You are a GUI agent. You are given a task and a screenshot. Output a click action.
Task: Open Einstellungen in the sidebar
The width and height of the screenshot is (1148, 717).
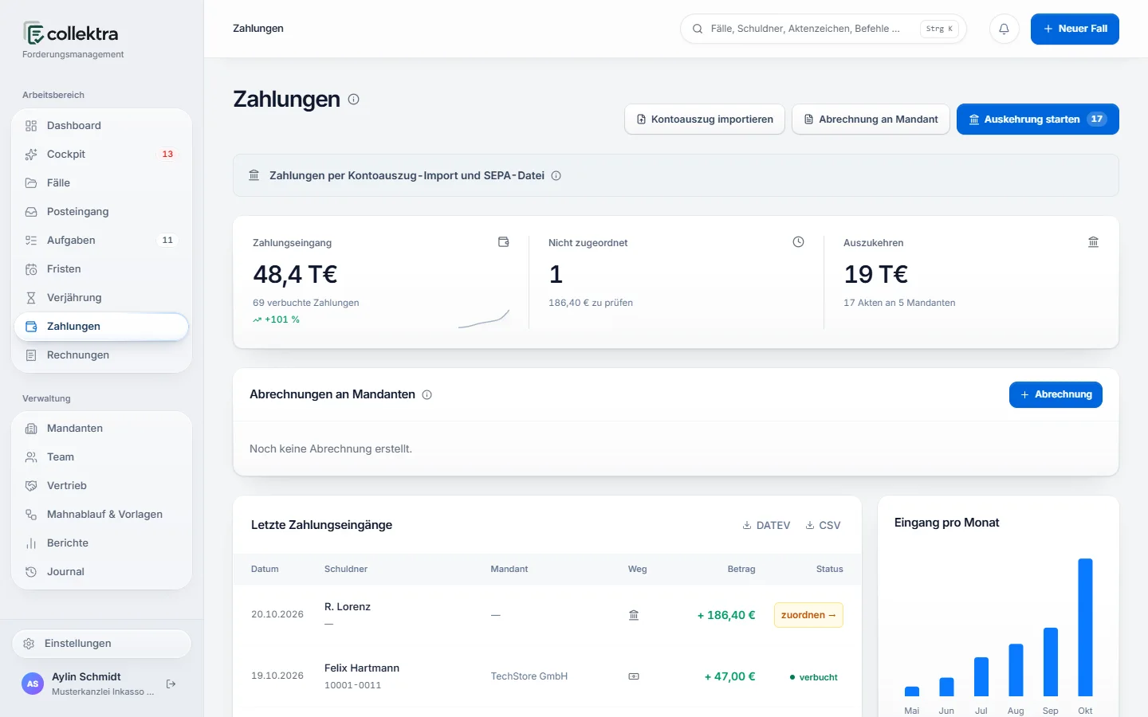pyautogui.click(x=102, y=644)
